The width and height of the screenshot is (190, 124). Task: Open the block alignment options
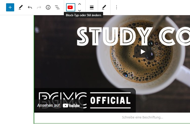92,7
